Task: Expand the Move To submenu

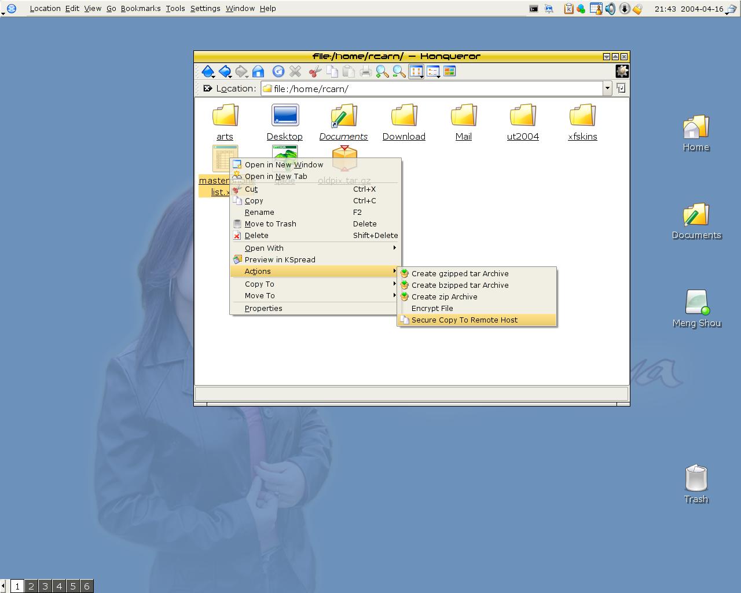Action: (x=315, y=295)
